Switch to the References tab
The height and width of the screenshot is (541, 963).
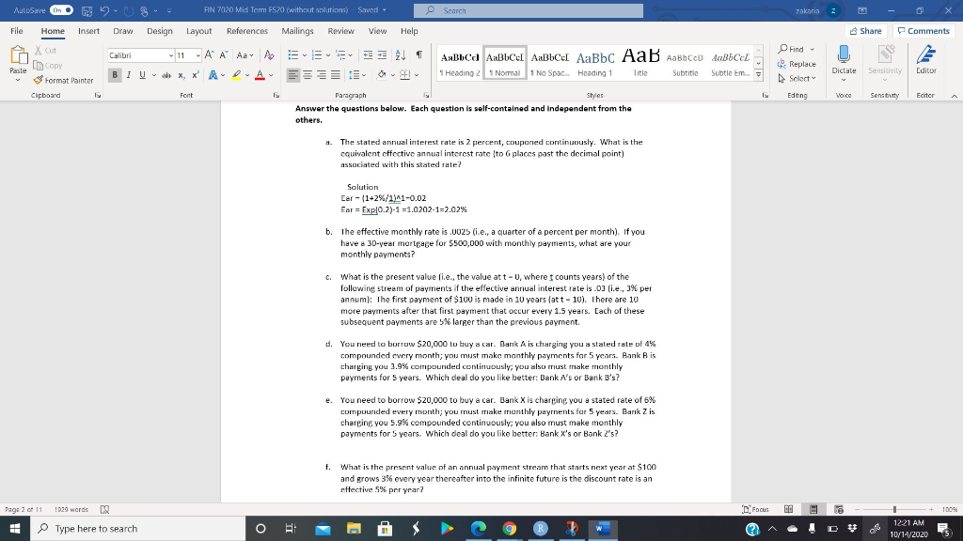[247, 31]
